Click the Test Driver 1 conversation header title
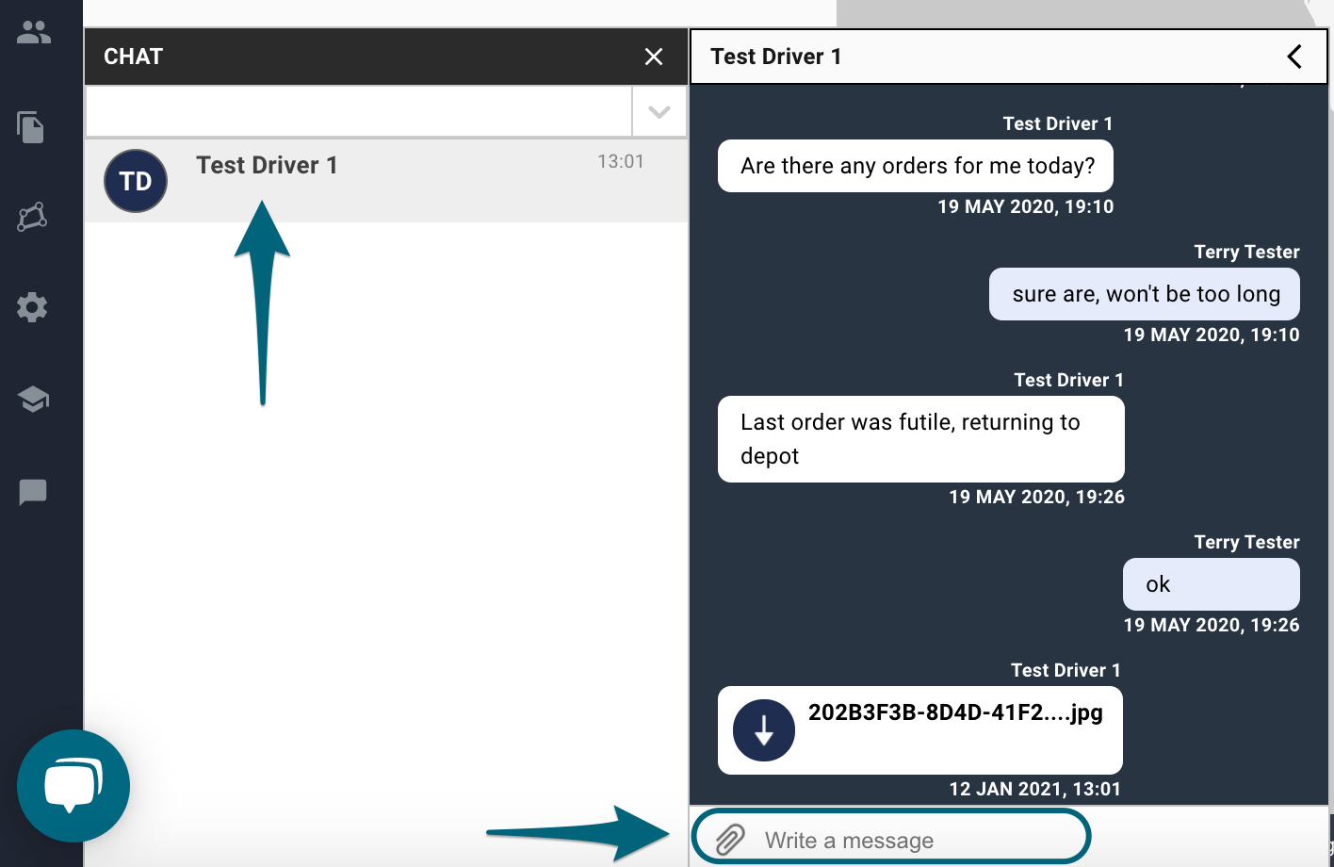The image size is (1334, 867). coord(776,57)
